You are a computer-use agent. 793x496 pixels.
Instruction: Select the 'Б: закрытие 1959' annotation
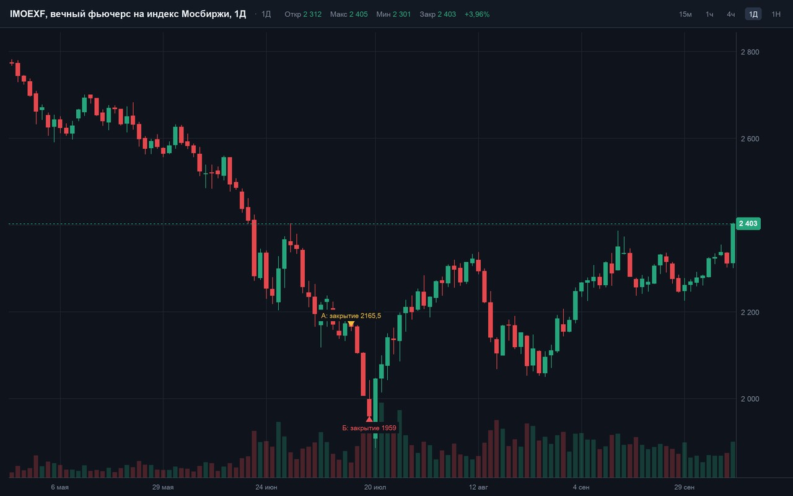(x=369, y=428)
